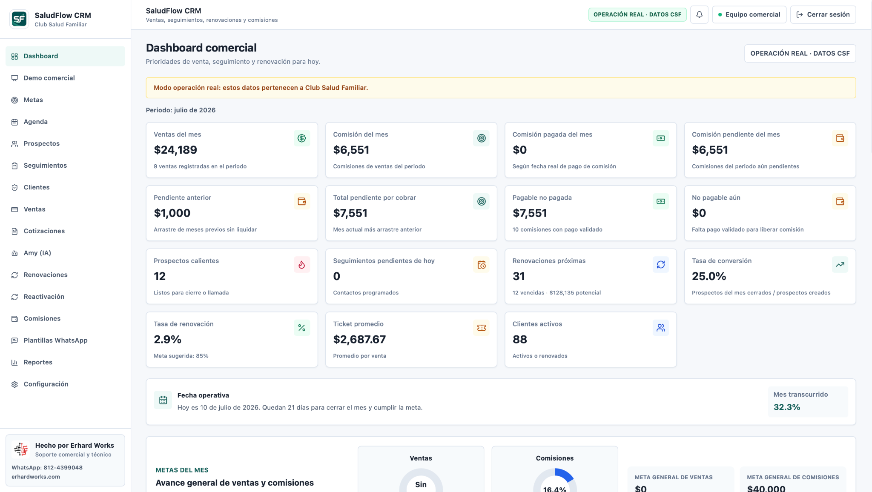
Task: Click the $1,000 Pendiente anterior amount
Action: tap(172, 213)
